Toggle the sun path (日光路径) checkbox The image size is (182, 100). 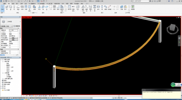10,48
